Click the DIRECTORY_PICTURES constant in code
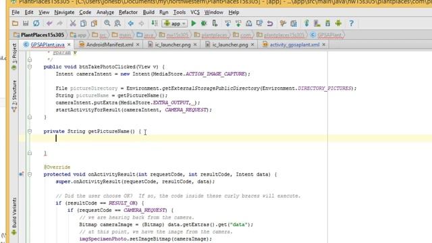 coord(325,88)
